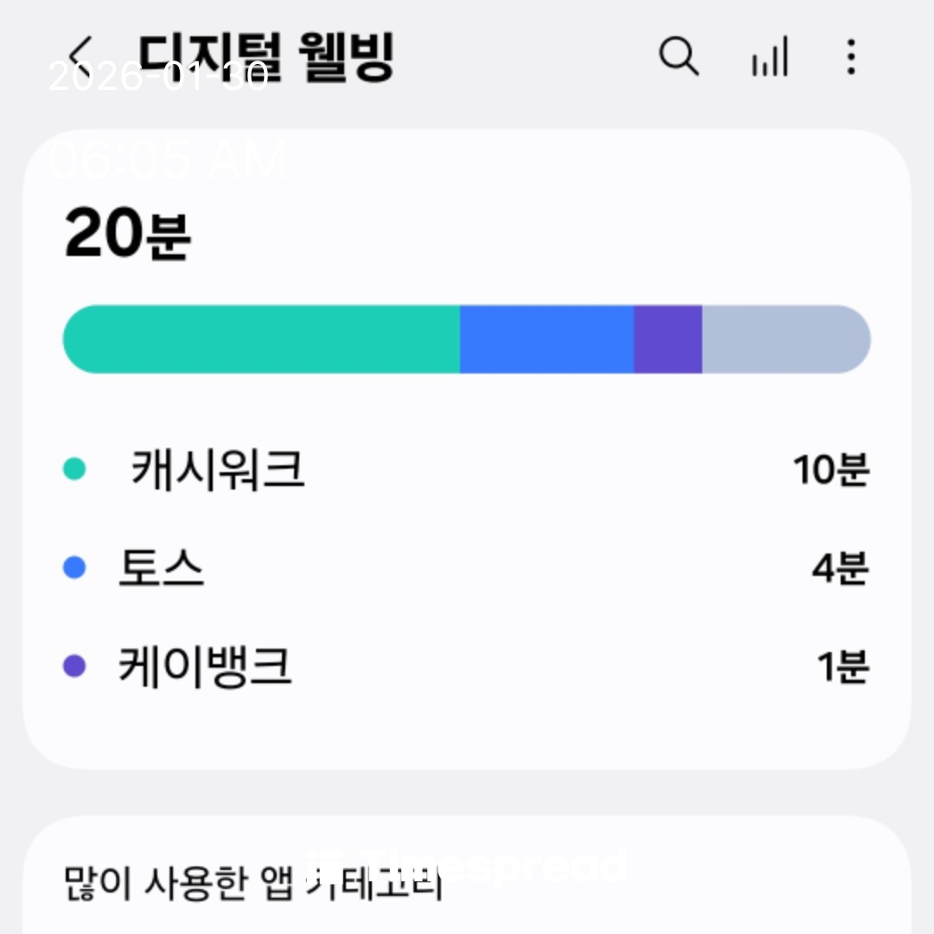Tap the purple segment of usage bar
This screenshot has height=934, width=934.
[668, 339]
